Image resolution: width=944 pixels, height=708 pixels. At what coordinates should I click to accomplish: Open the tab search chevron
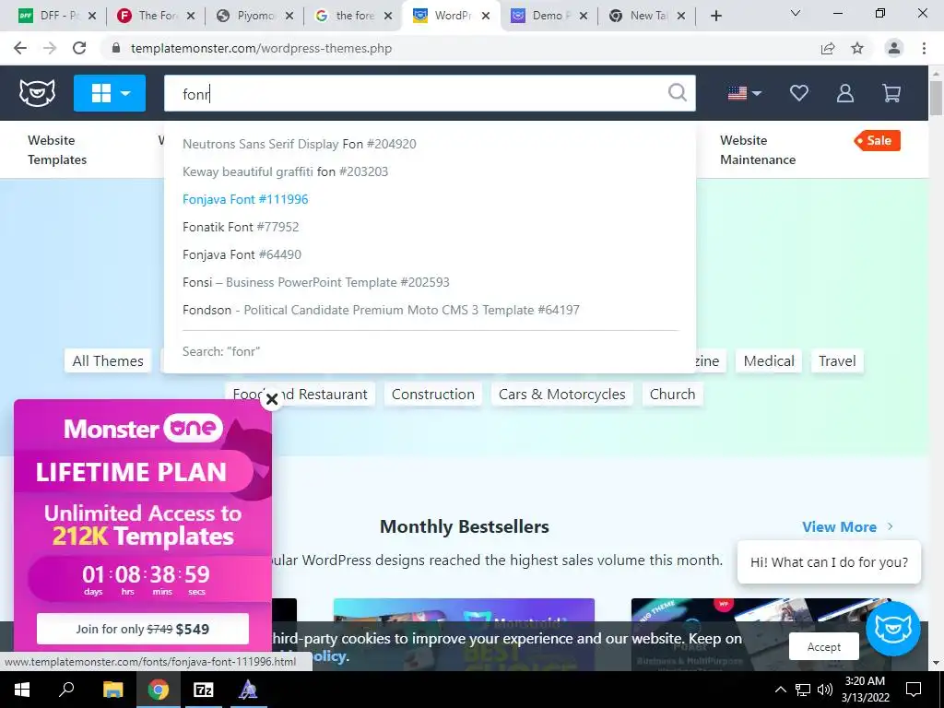796,13
